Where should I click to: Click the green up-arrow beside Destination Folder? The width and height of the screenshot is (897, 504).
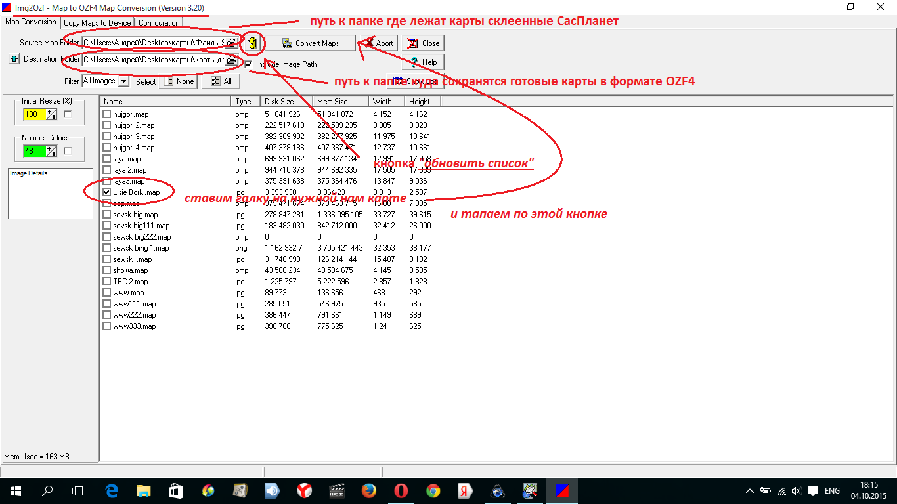tap(14, 60)
